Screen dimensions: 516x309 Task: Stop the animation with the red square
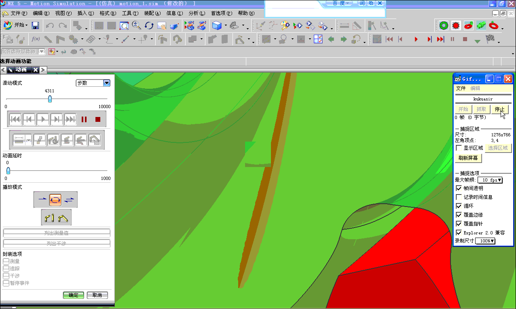[x=98, y=119]
